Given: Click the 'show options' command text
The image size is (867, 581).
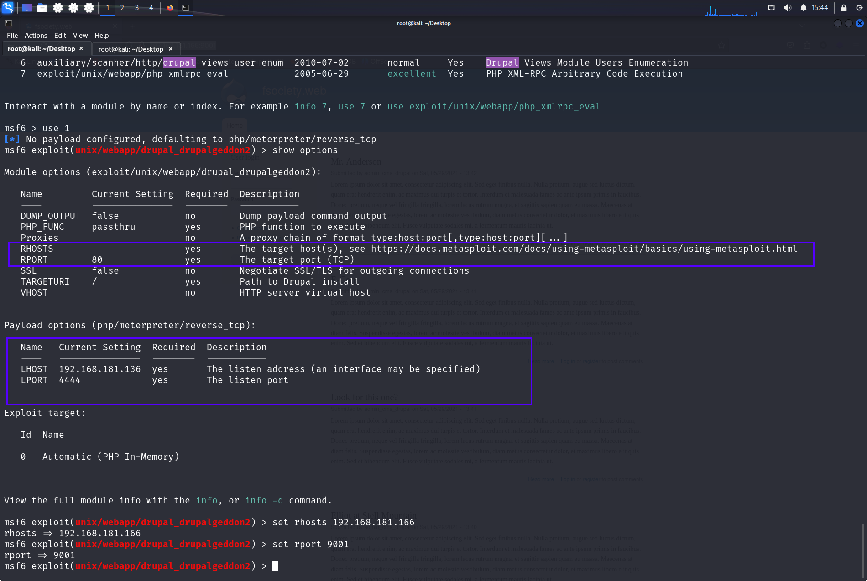Looking at the screenshot, I should pyautogui.click(x=305, y=150).
